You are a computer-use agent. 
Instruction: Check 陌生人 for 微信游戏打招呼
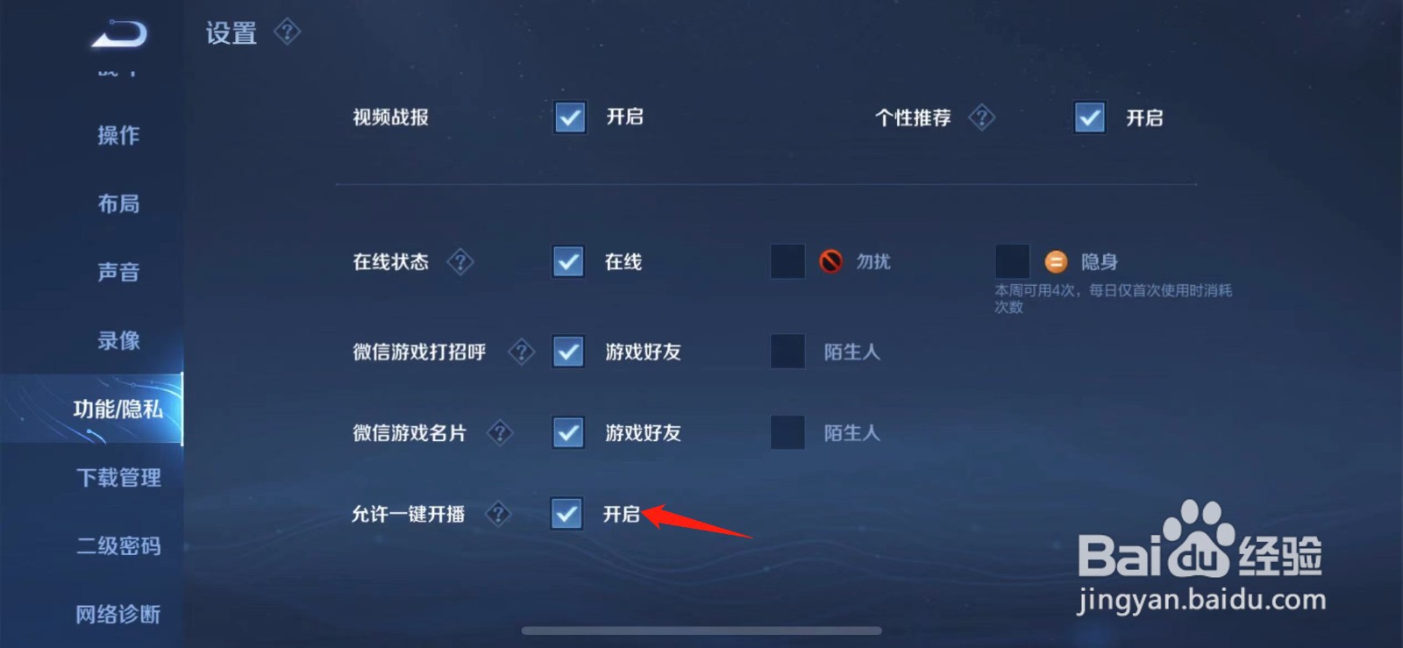[x=787, y=352]
